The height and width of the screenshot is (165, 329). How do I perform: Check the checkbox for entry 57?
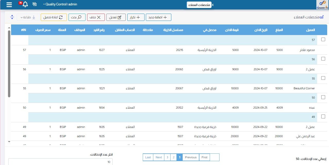323,39
